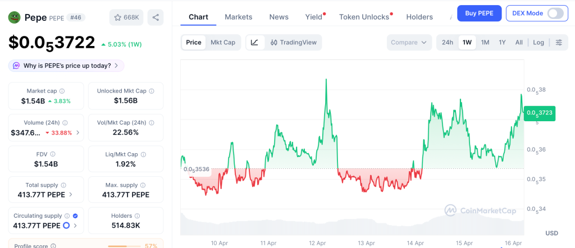The height and width of the screenshot is (248, 575).
Task: Select the line chart type icon
Action: [254, 42]
